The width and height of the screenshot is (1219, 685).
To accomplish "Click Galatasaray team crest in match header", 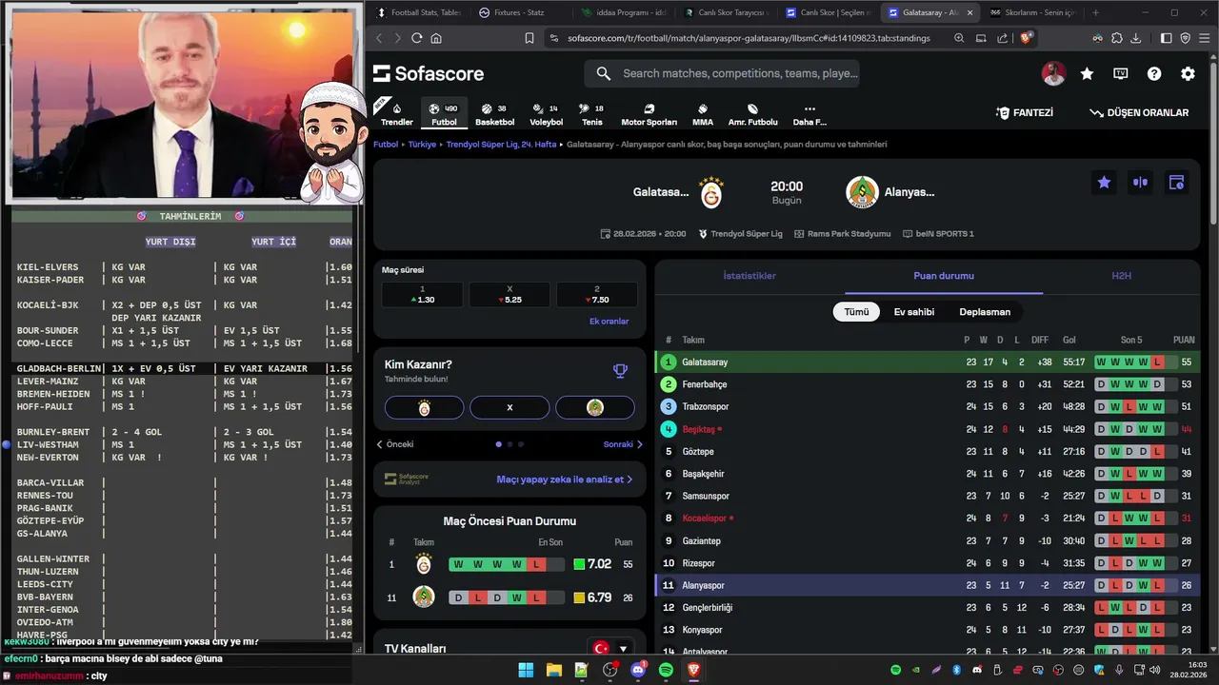I will coord(711,192).
